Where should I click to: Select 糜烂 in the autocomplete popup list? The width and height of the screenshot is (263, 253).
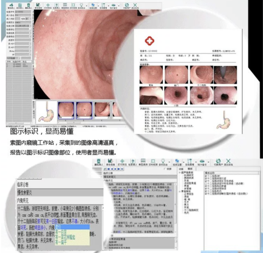tap(72, 227)
